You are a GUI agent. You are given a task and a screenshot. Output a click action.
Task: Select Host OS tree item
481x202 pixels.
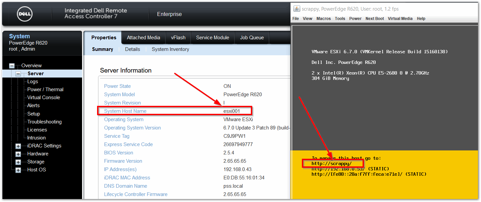pos(37,170)
